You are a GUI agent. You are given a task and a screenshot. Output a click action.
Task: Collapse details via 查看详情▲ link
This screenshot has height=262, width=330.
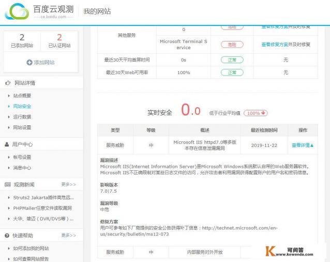coord(303,145)
